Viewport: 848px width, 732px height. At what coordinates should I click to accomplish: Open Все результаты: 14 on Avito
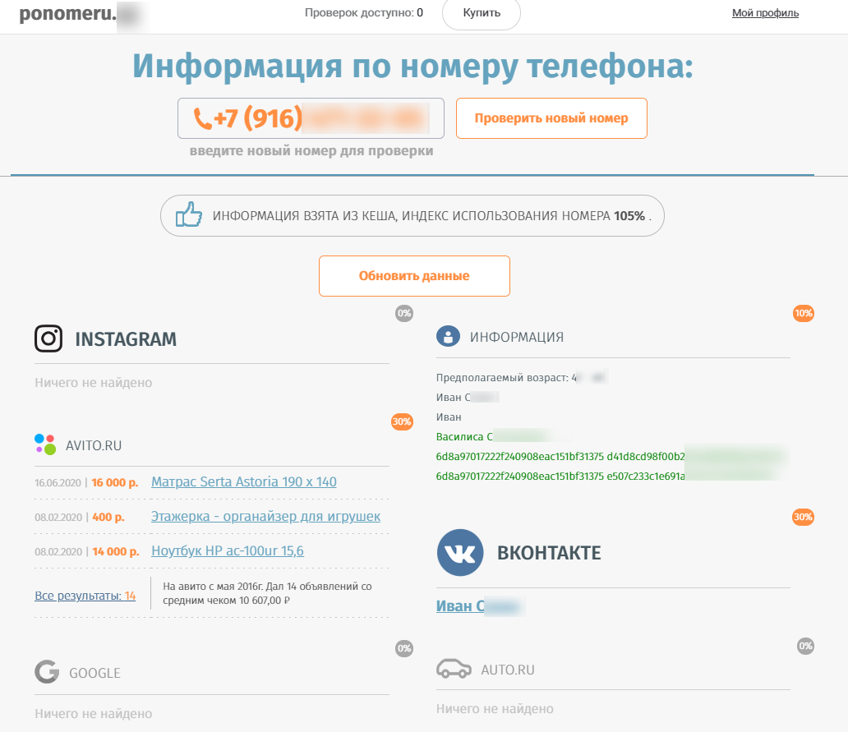pos(85,595)
